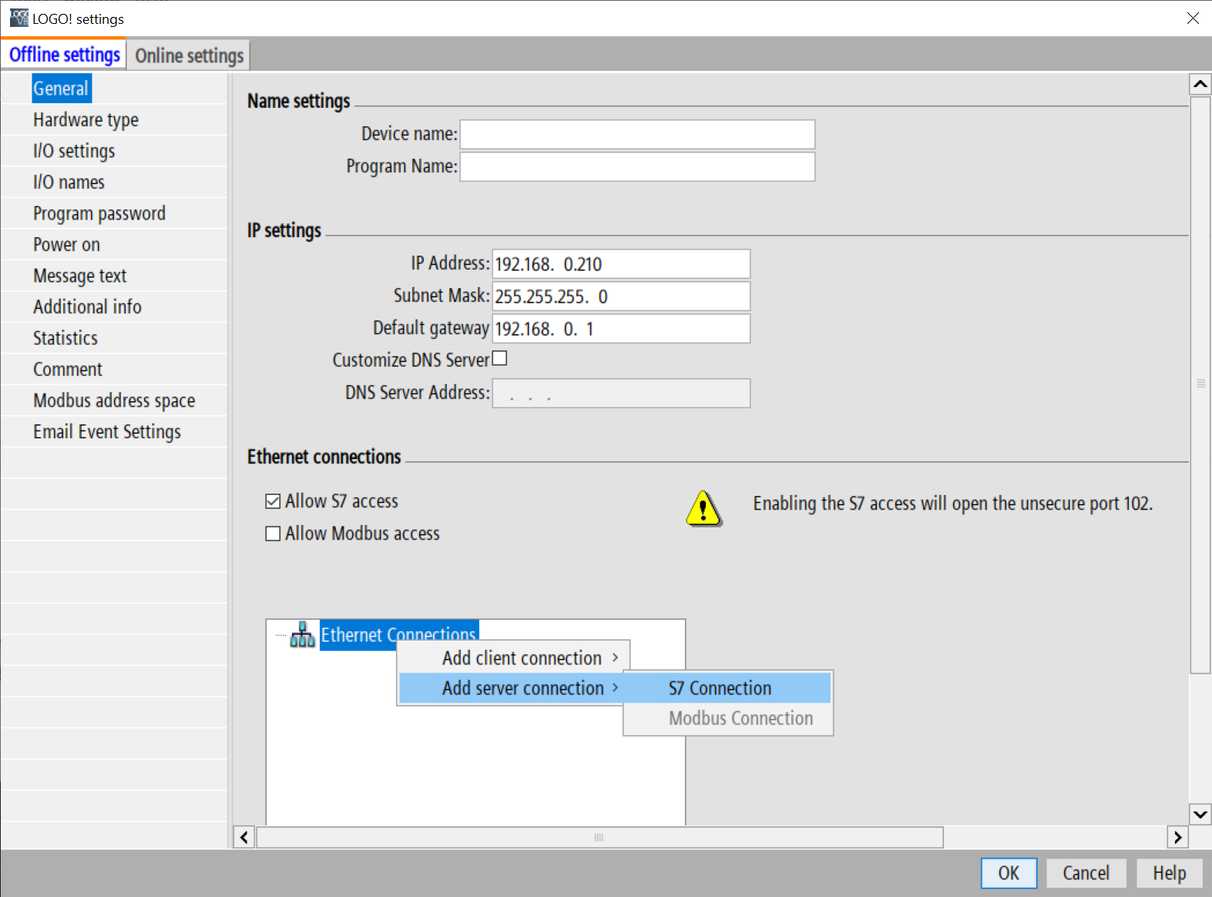Switch to the Online settings tab

click(189, 55)
